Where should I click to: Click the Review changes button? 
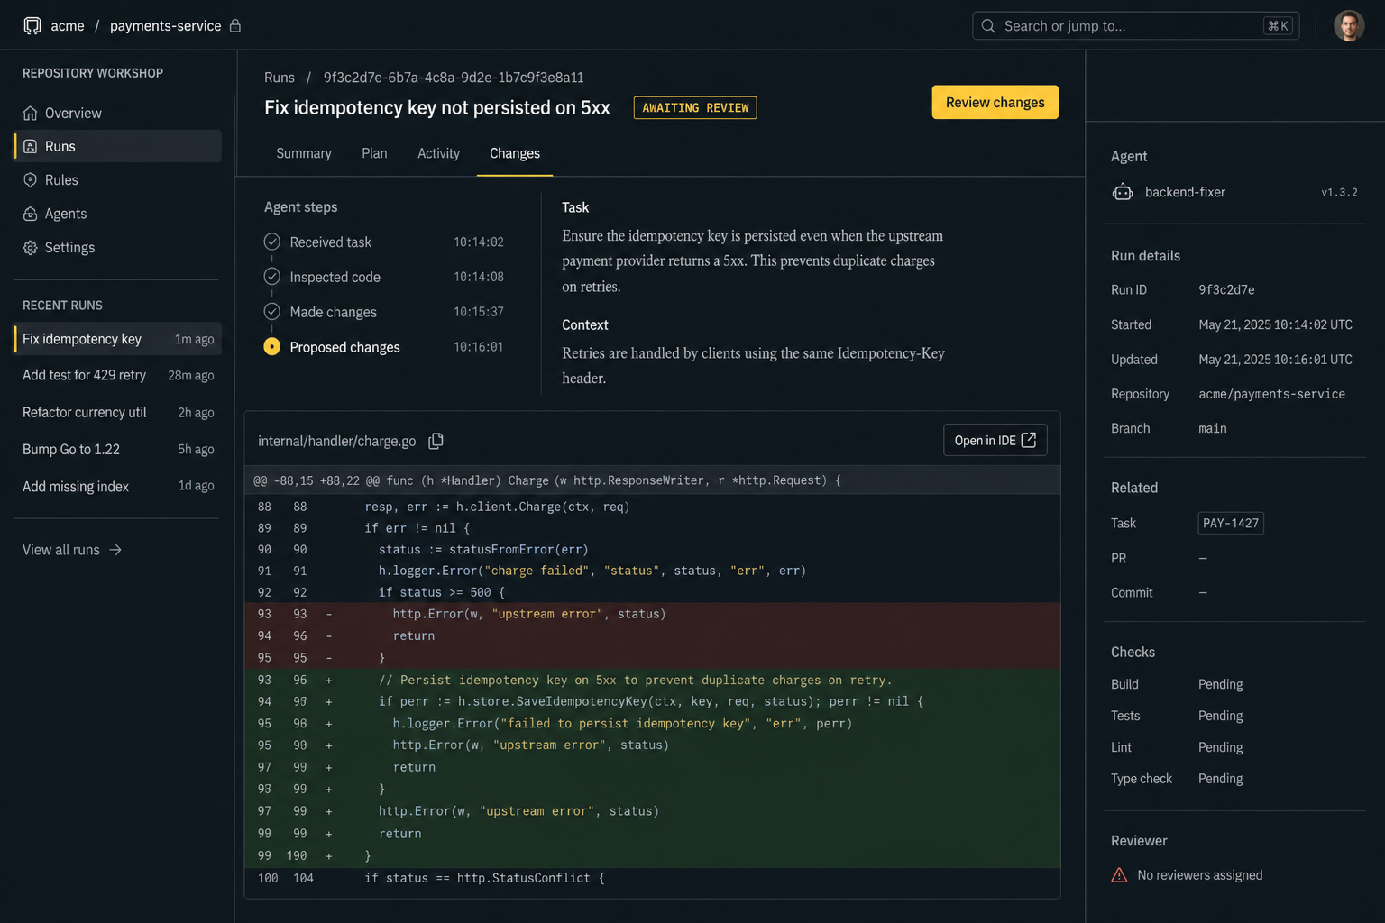995,103
